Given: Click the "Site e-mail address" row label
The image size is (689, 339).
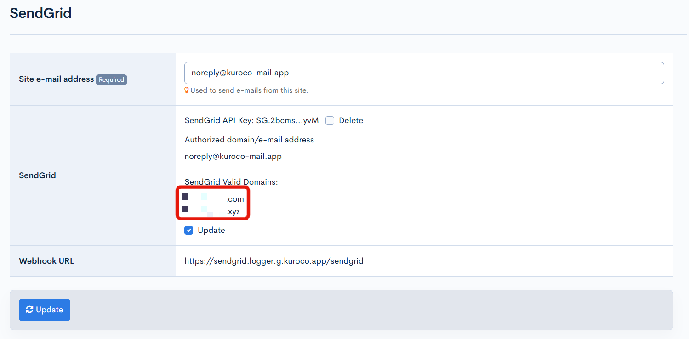Looking at the screenshot, I should 56,79.
